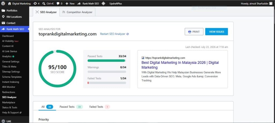Open SEO Analyzer submenu item
275x123 pixels.
coord(9,97)
